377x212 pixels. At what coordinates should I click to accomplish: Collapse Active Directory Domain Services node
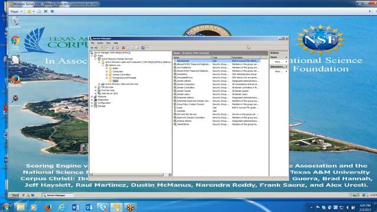click(95, 59)
